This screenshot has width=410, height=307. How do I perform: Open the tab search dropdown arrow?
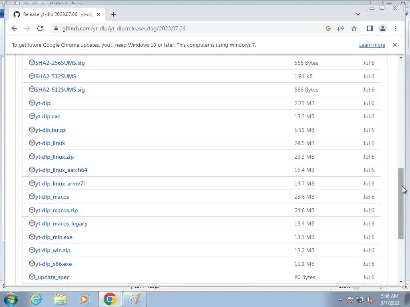[x=358, y=14]
